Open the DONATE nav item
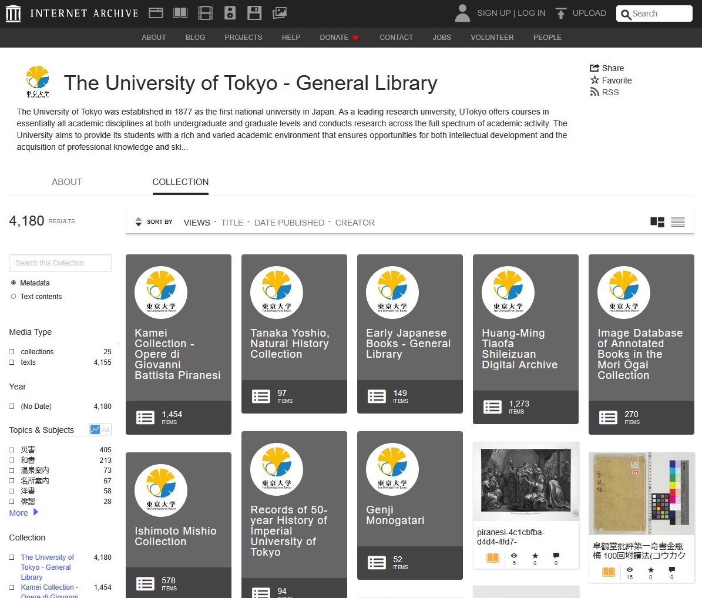 tap(339, 37)
